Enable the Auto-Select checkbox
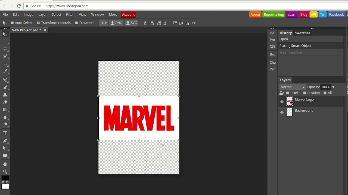This screenshot has height=195, width=348. coord(12,23)
